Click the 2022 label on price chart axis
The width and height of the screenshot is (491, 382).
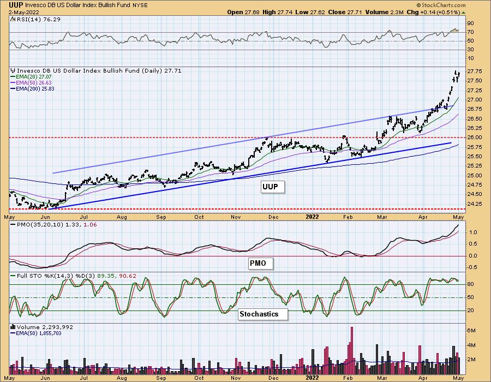(312, 217)
